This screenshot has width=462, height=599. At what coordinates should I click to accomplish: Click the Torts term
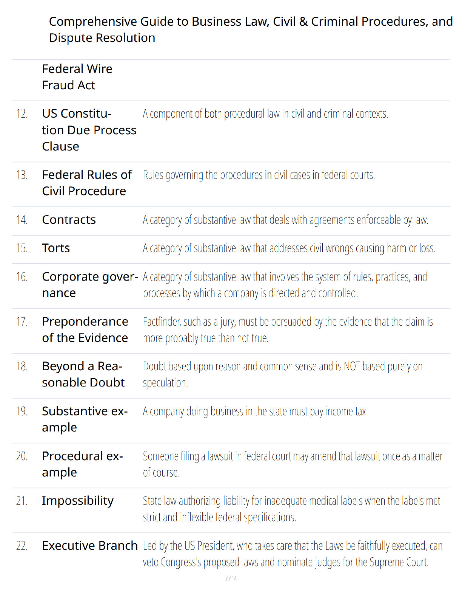click(x=56, y=248)
